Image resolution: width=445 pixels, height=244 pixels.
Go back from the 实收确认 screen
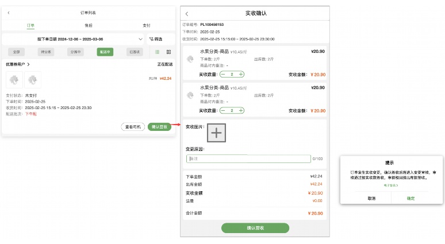[x=187, y=14]
